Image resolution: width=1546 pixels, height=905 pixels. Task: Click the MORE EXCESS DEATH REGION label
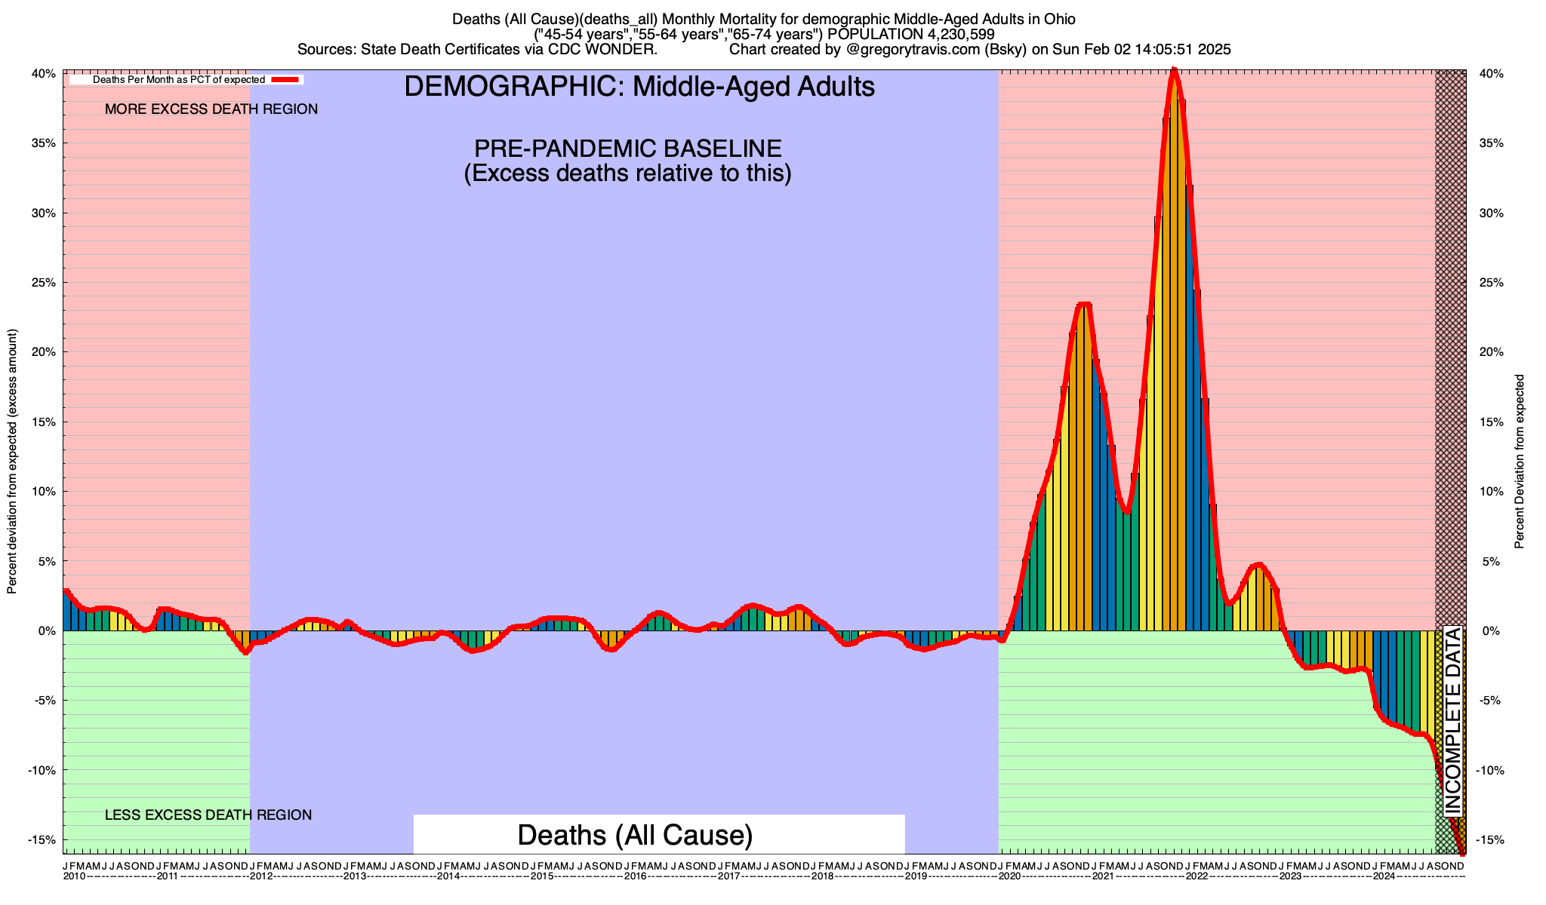tap(211, 109)
